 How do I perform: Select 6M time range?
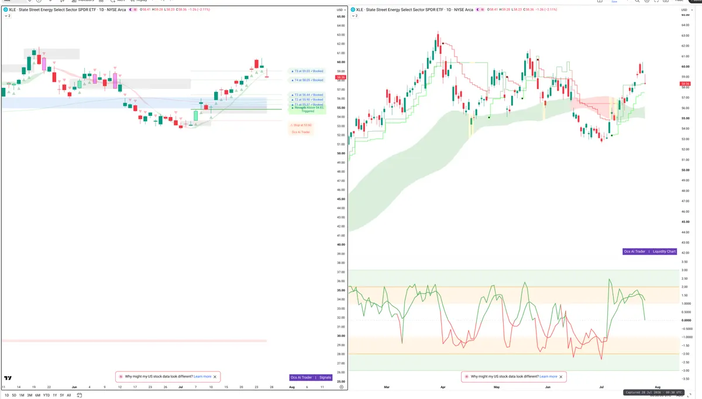tap(38, 395)
